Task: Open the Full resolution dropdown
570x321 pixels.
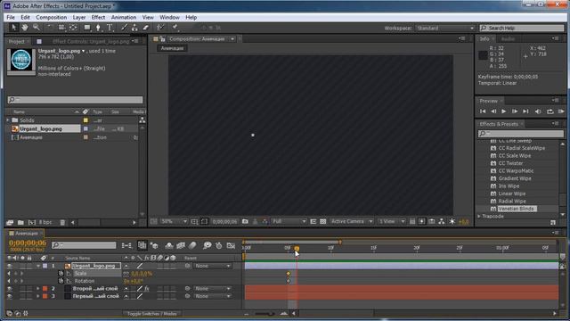Action: pos(289,221)
